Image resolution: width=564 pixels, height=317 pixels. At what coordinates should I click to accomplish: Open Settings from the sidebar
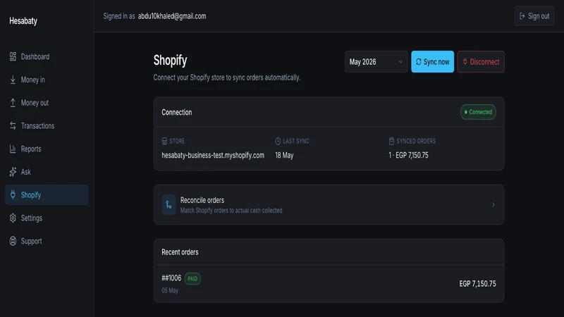click(47, 218)
